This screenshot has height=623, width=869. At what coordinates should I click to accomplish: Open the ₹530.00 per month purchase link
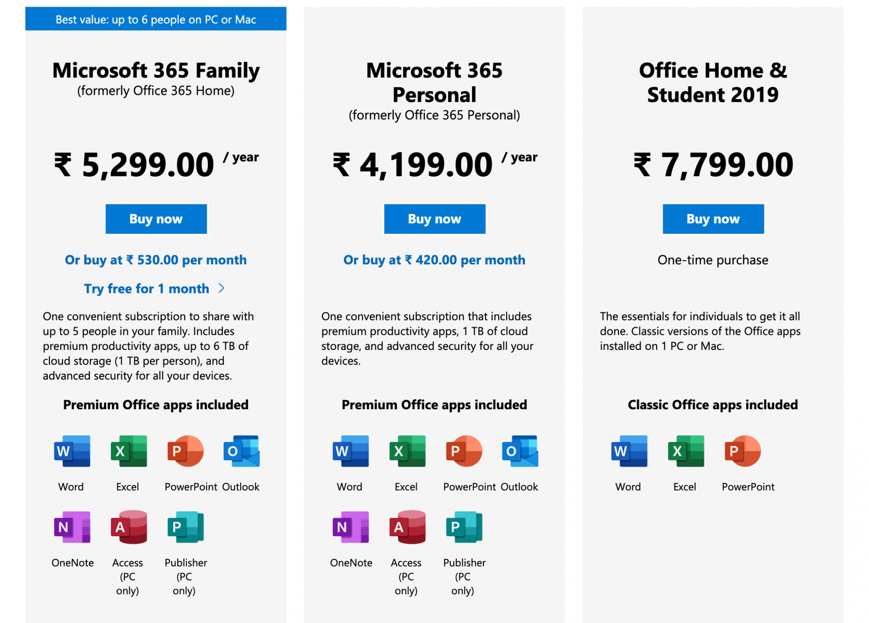click(x=156, y=260)
